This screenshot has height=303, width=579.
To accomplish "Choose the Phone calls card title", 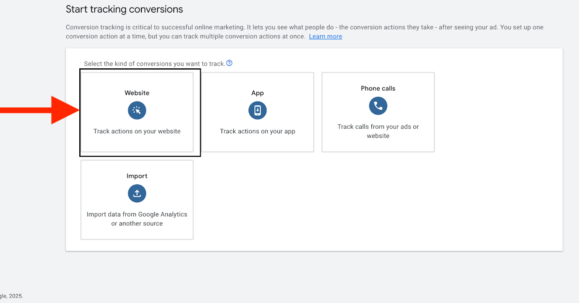I will 378,88.
